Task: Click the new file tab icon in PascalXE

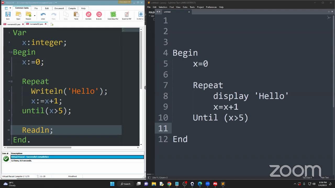Action: pos(52,24)
